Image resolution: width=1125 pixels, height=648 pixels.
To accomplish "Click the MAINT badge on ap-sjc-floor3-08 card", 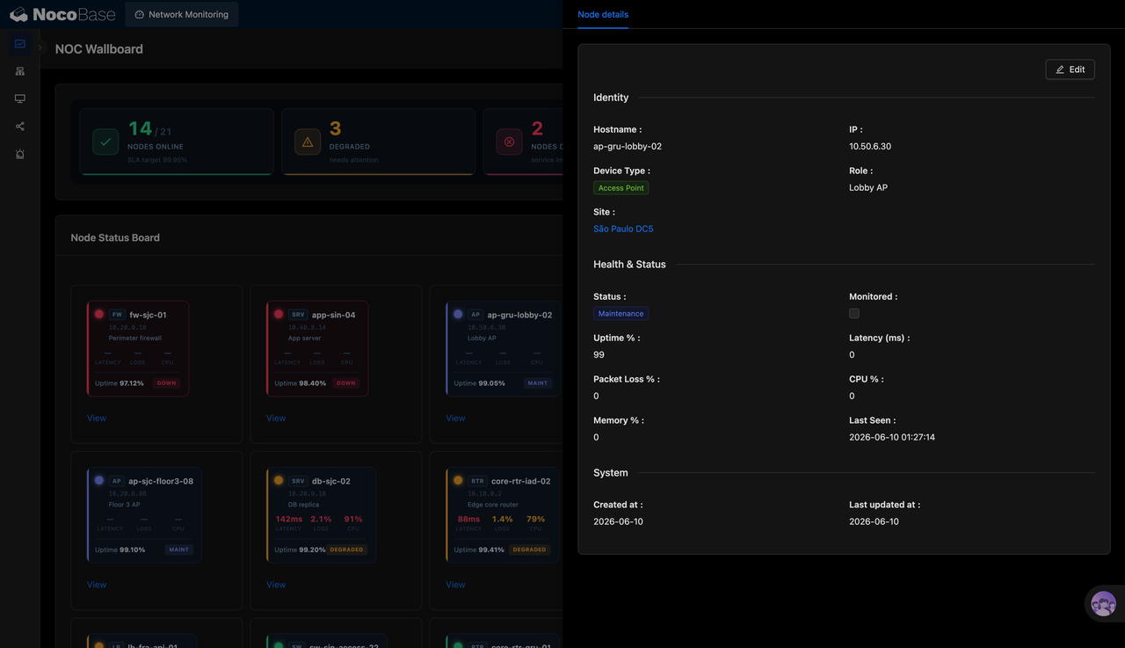I will coord(178,550).
